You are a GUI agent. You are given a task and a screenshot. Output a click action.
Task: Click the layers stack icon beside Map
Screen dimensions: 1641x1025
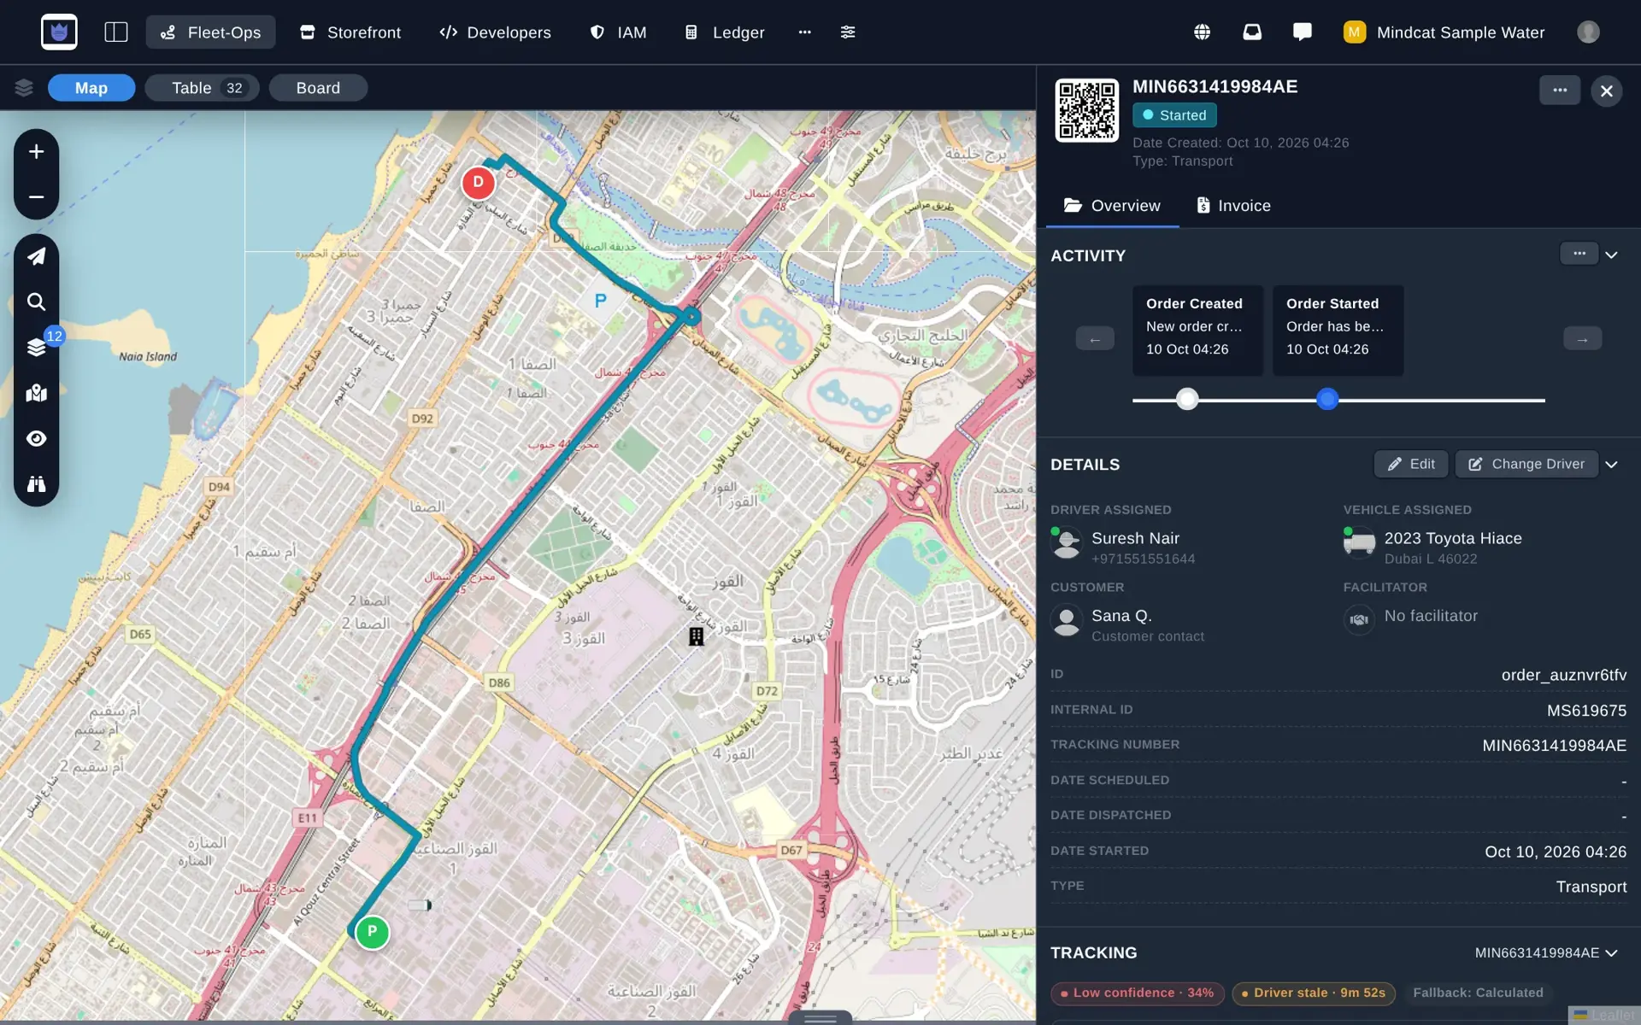pyautogui.click(x=24, y=88)
